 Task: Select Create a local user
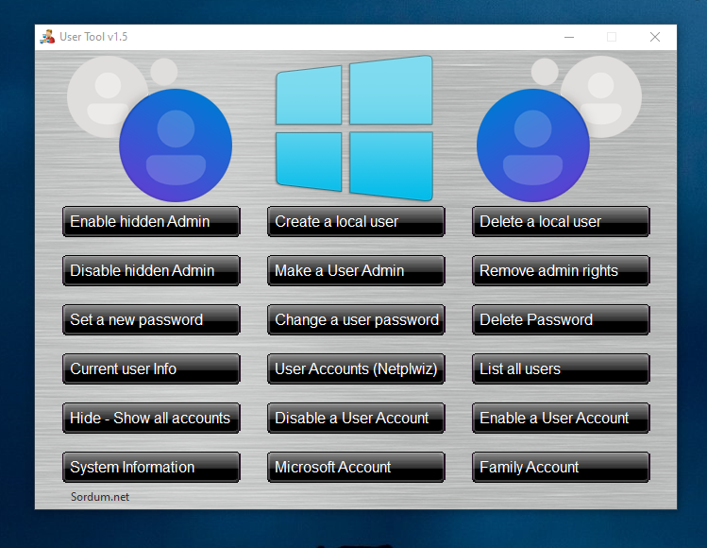click(x=356, y=222)
